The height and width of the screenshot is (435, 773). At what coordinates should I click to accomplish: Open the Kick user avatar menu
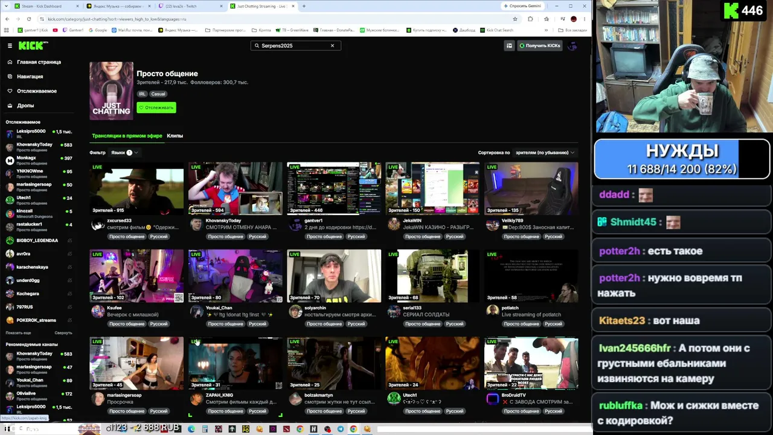(x=573, y=45)
